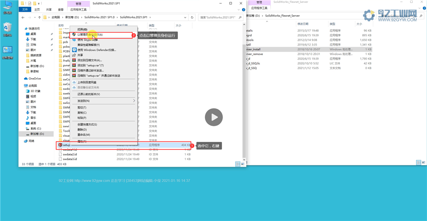The height and width of the screenshot is (221, 427).
Task: Click the blue help icon in ribbon
Action: point(243,10)
